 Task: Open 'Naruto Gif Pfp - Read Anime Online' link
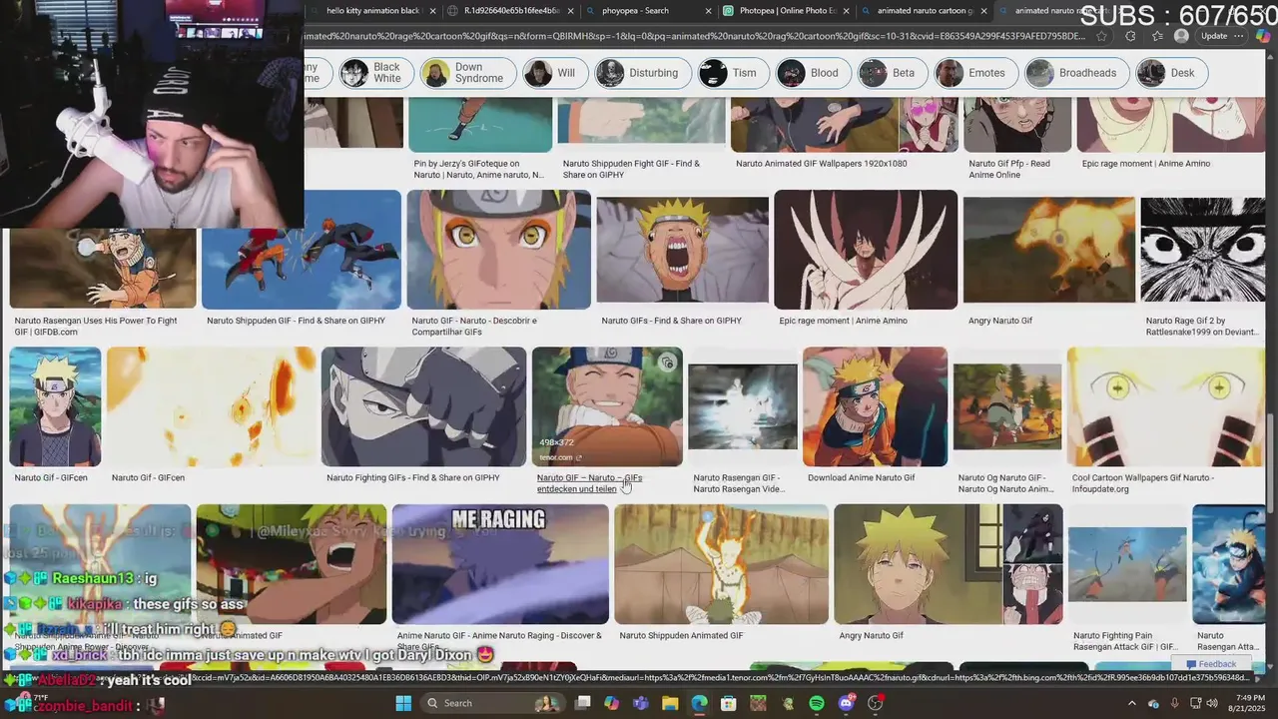tap(1009, 169)
